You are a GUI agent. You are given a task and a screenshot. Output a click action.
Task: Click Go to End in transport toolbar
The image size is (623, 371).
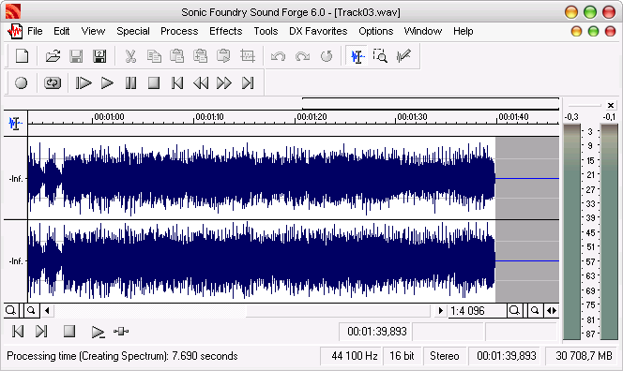(x=248, y=83)
